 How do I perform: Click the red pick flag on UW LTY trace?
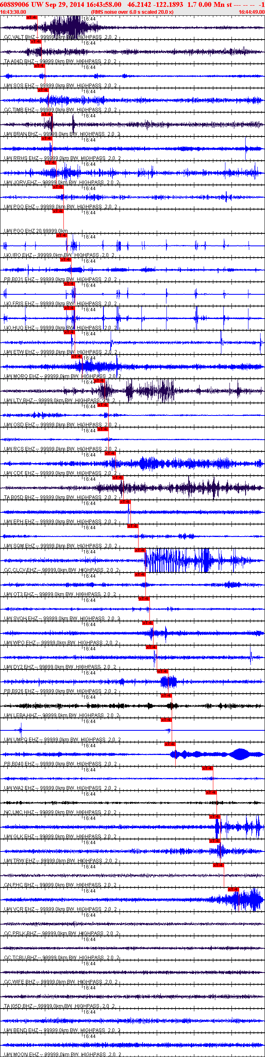pyautogui.click(x=99, y=381)
